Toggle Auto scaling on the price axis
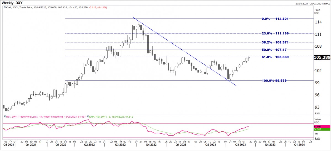This screenshot has height=151, width=331. click(317, 113)
